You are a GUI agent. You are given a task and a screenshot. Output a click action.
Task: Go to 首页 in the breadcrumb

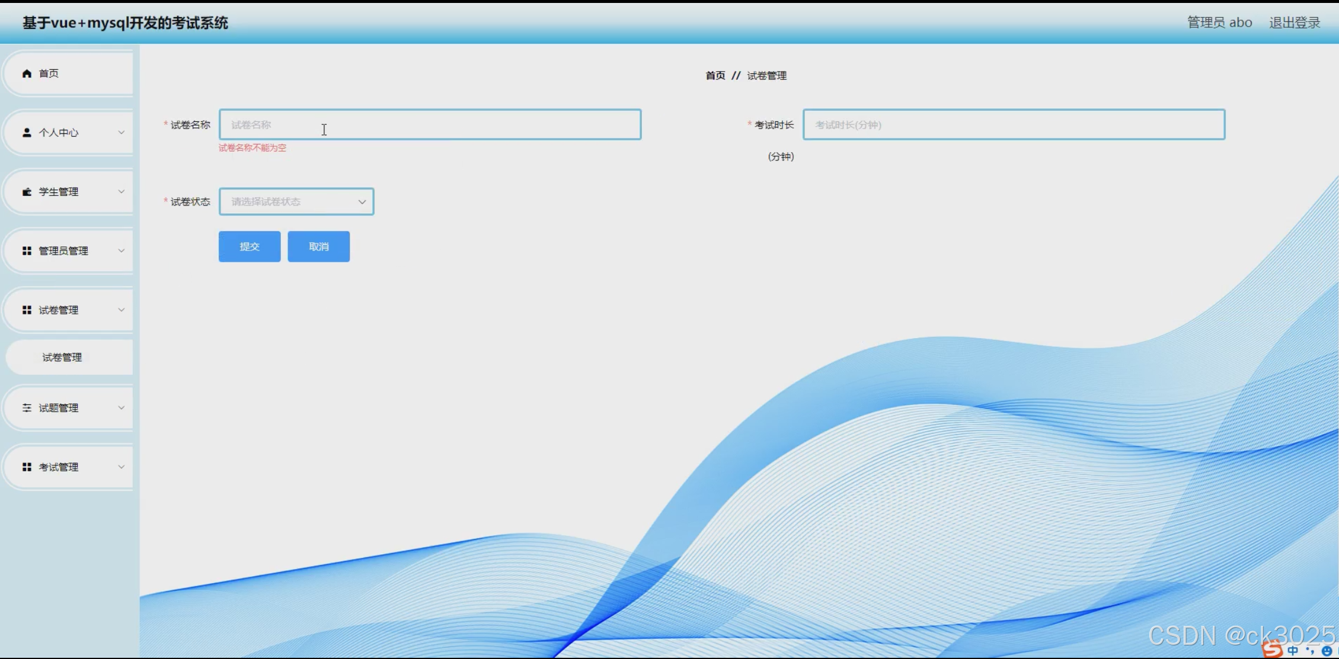tap(715, 76)
